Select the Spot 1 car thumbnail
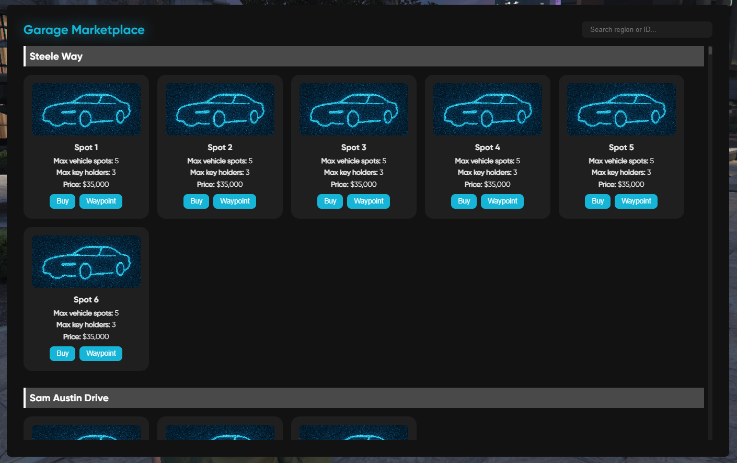This screenshot has width=737, height=463. tap(86, 109)
